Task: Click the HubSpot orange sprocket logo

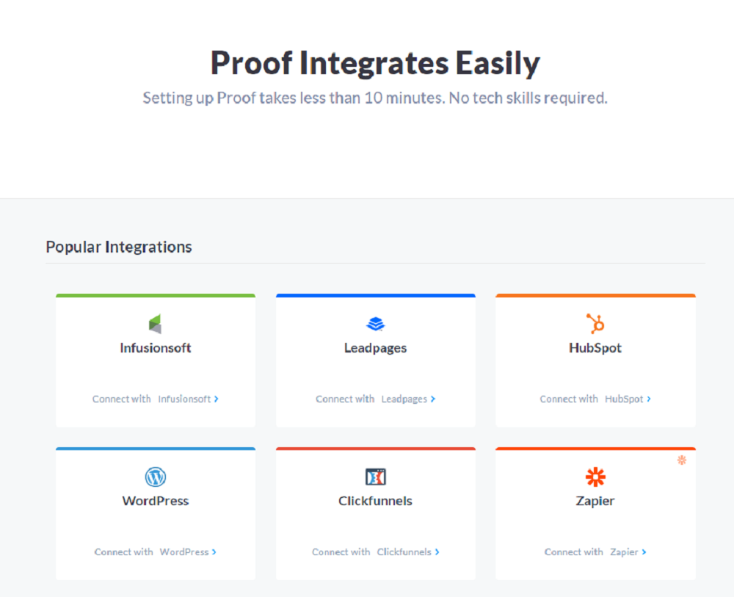Action: tap(595, 323)
